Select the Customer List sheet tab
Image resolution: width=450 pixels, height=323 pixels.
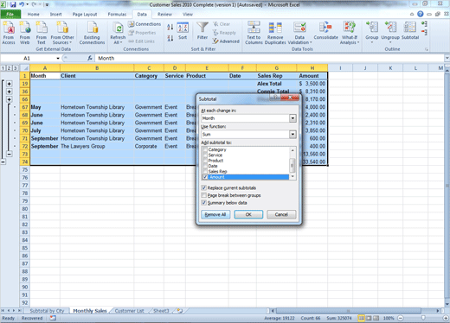(129, 311)
